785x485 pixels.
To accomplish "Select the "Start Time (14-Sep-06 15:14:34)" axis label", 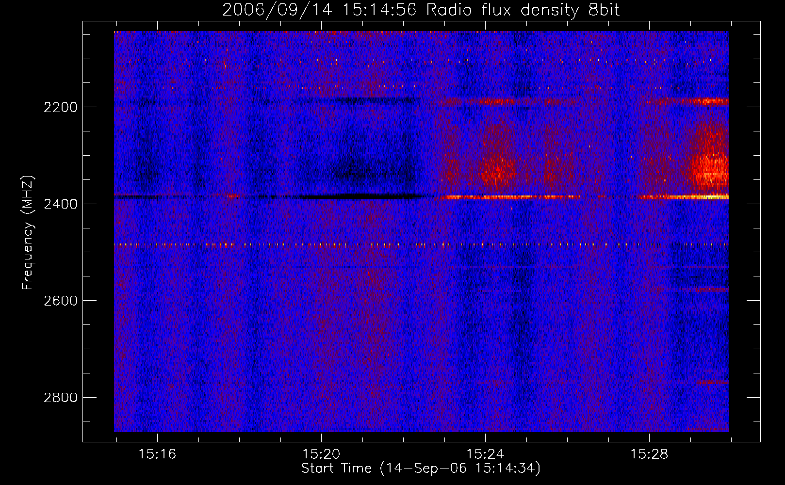I will coord(421,469).
